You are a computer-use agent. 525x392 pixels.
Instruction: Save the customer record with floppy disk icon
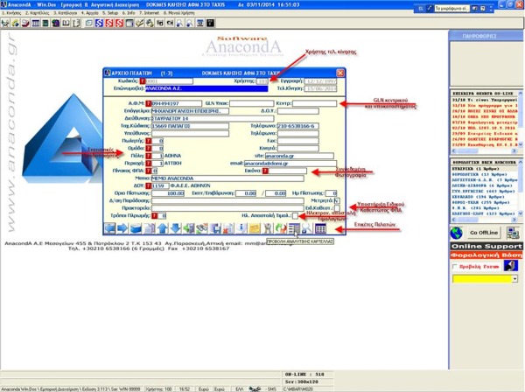point(215,228)
